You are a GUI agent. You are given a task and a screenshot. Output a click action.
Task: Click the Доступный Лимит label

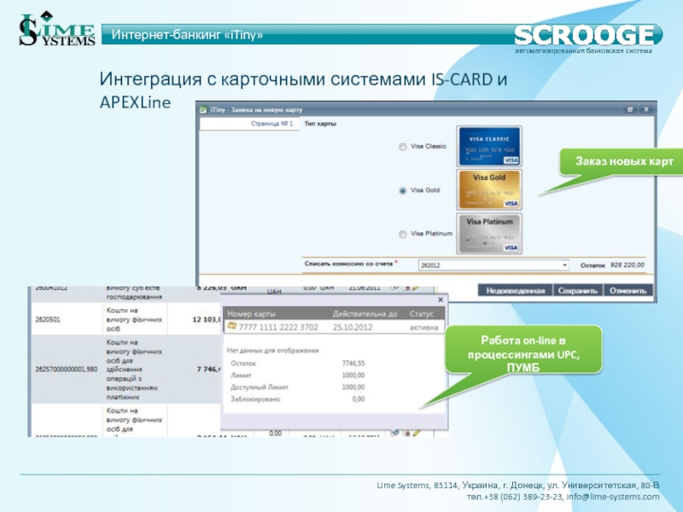pyautogui.click(x=260, y=387)
